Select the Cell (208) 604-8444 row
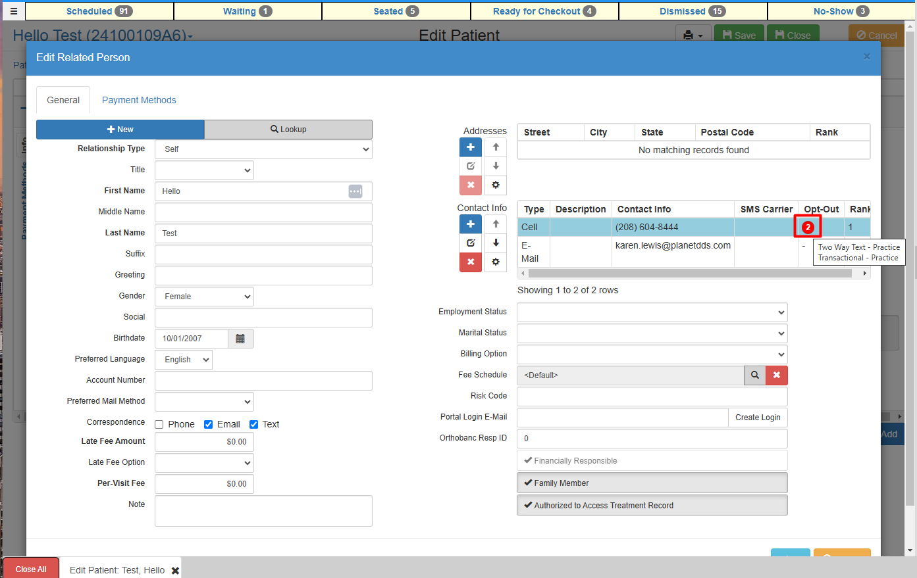This screenshot has height=578, width=917. (694, 227)
